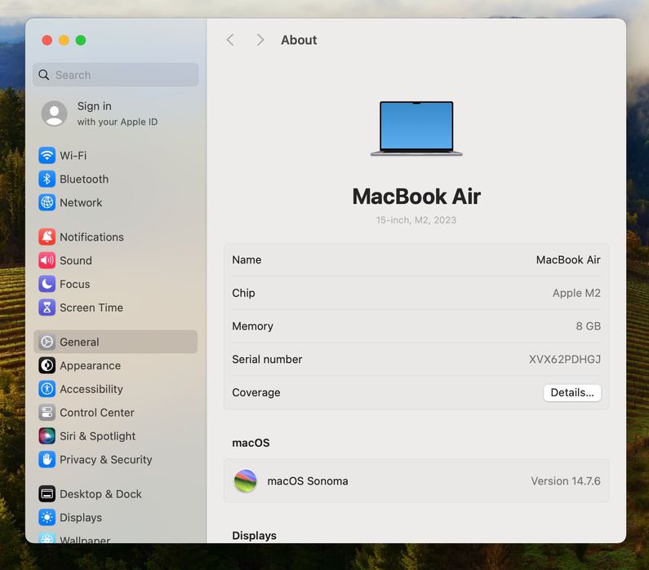Go back with the left chevron
This screenshot has height=570, width=649.
[x=230, y=40]
